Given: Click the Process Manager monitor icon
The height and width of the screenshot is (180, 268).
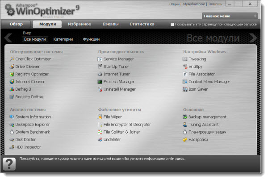Looking at the screenshot, I should tap(100, 82).
